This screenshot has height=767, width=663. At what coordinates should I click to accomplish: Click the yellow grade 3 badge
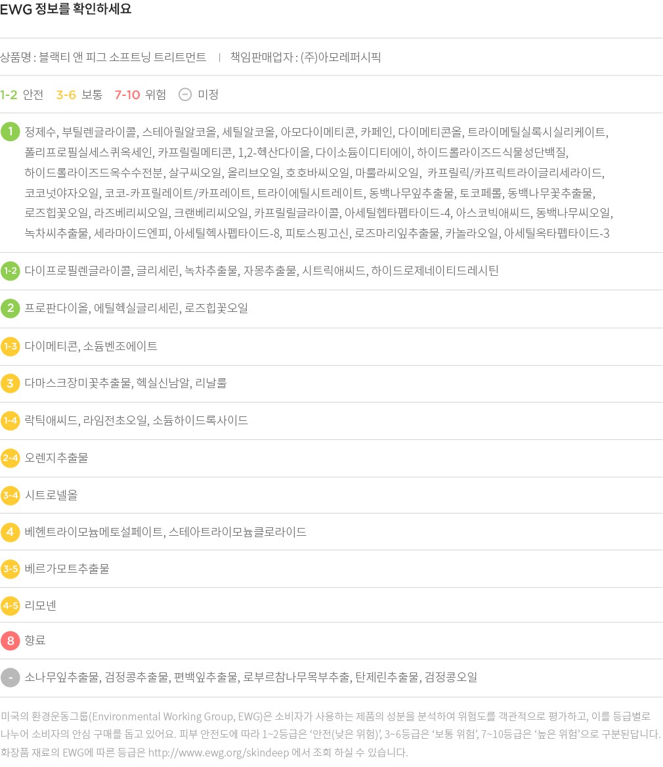(11, 383)
